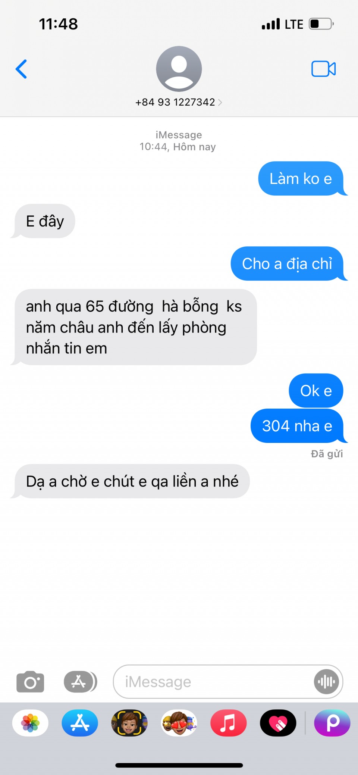Open the Digital Touch heart icon

[x=278, y=723]
